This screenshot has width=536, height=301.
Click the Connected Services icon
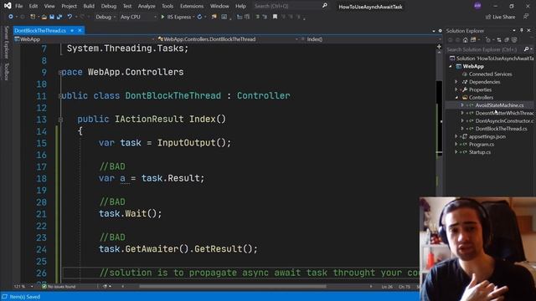[x=465, y=74]
